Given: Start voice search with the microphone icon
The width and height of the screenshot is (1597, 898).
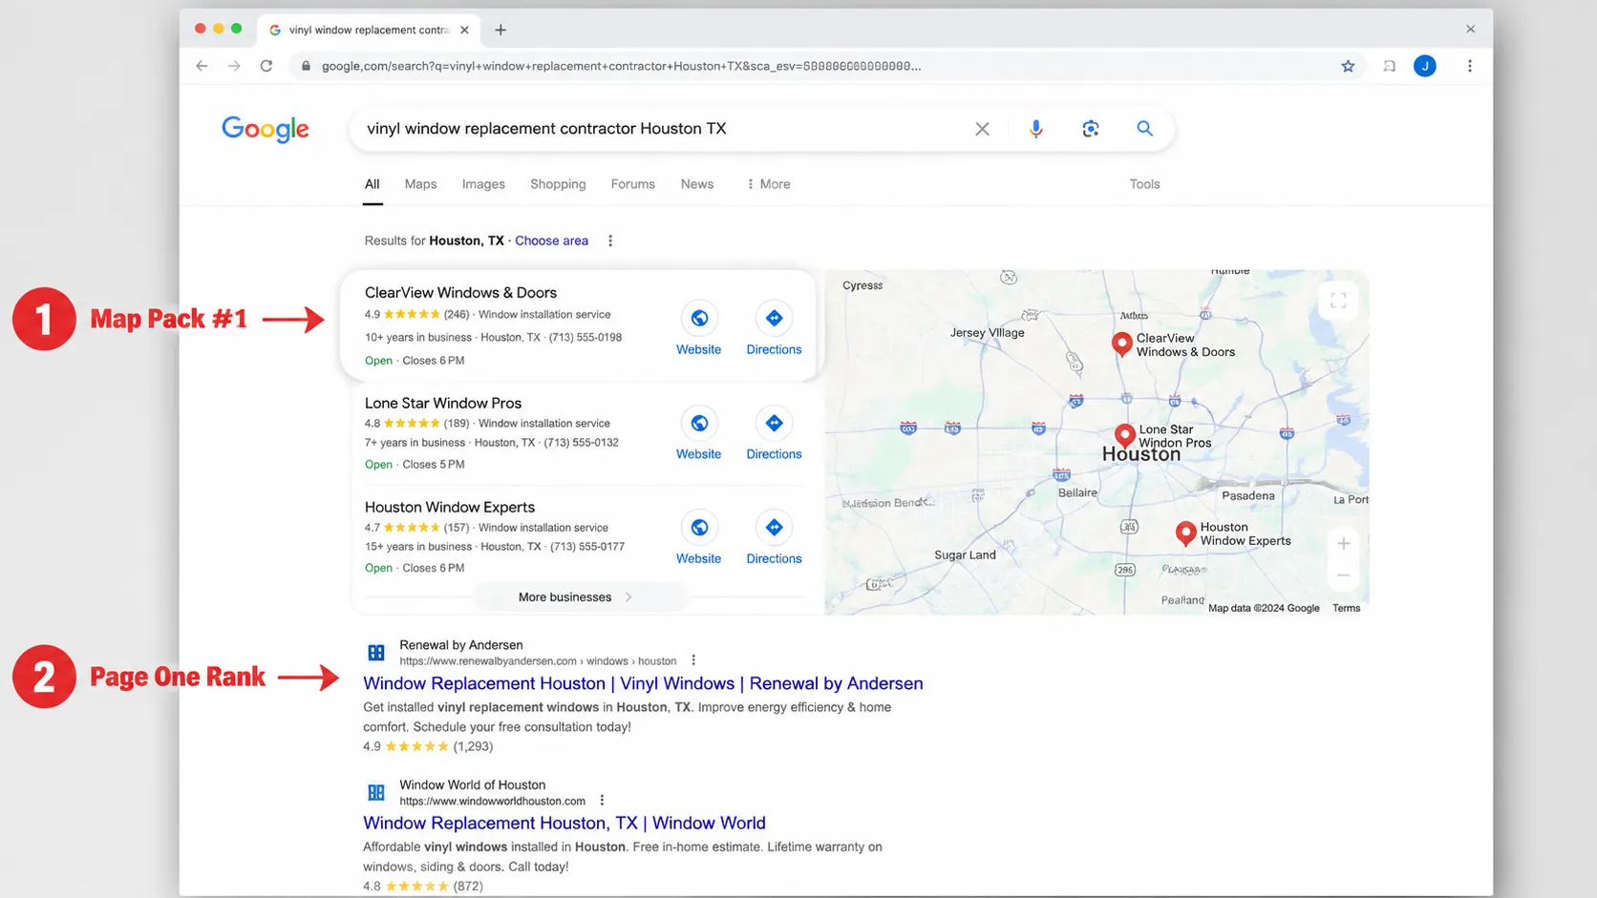Looking at the screenshot, I should click(1036, 129).
